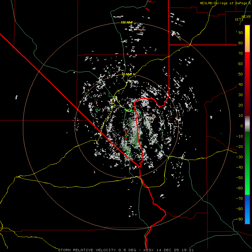Screen dimensions: 252x252
Task: Click the "-10" legend value
Action: [x=239, y=136]
